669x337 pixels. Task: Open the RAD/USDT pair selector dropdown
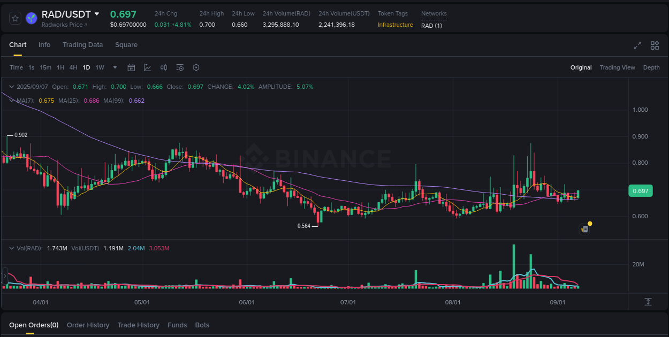[x=97, y=14]
